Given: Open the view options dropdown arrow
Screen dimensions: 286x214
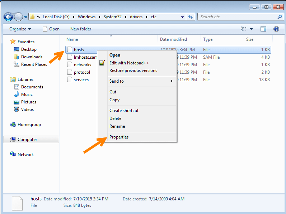Looking at the screenshot, I should (252, 29).
